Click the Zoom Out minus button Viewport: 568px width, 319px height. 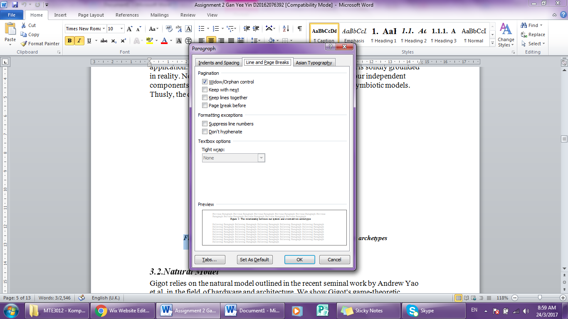coord(515,298)
